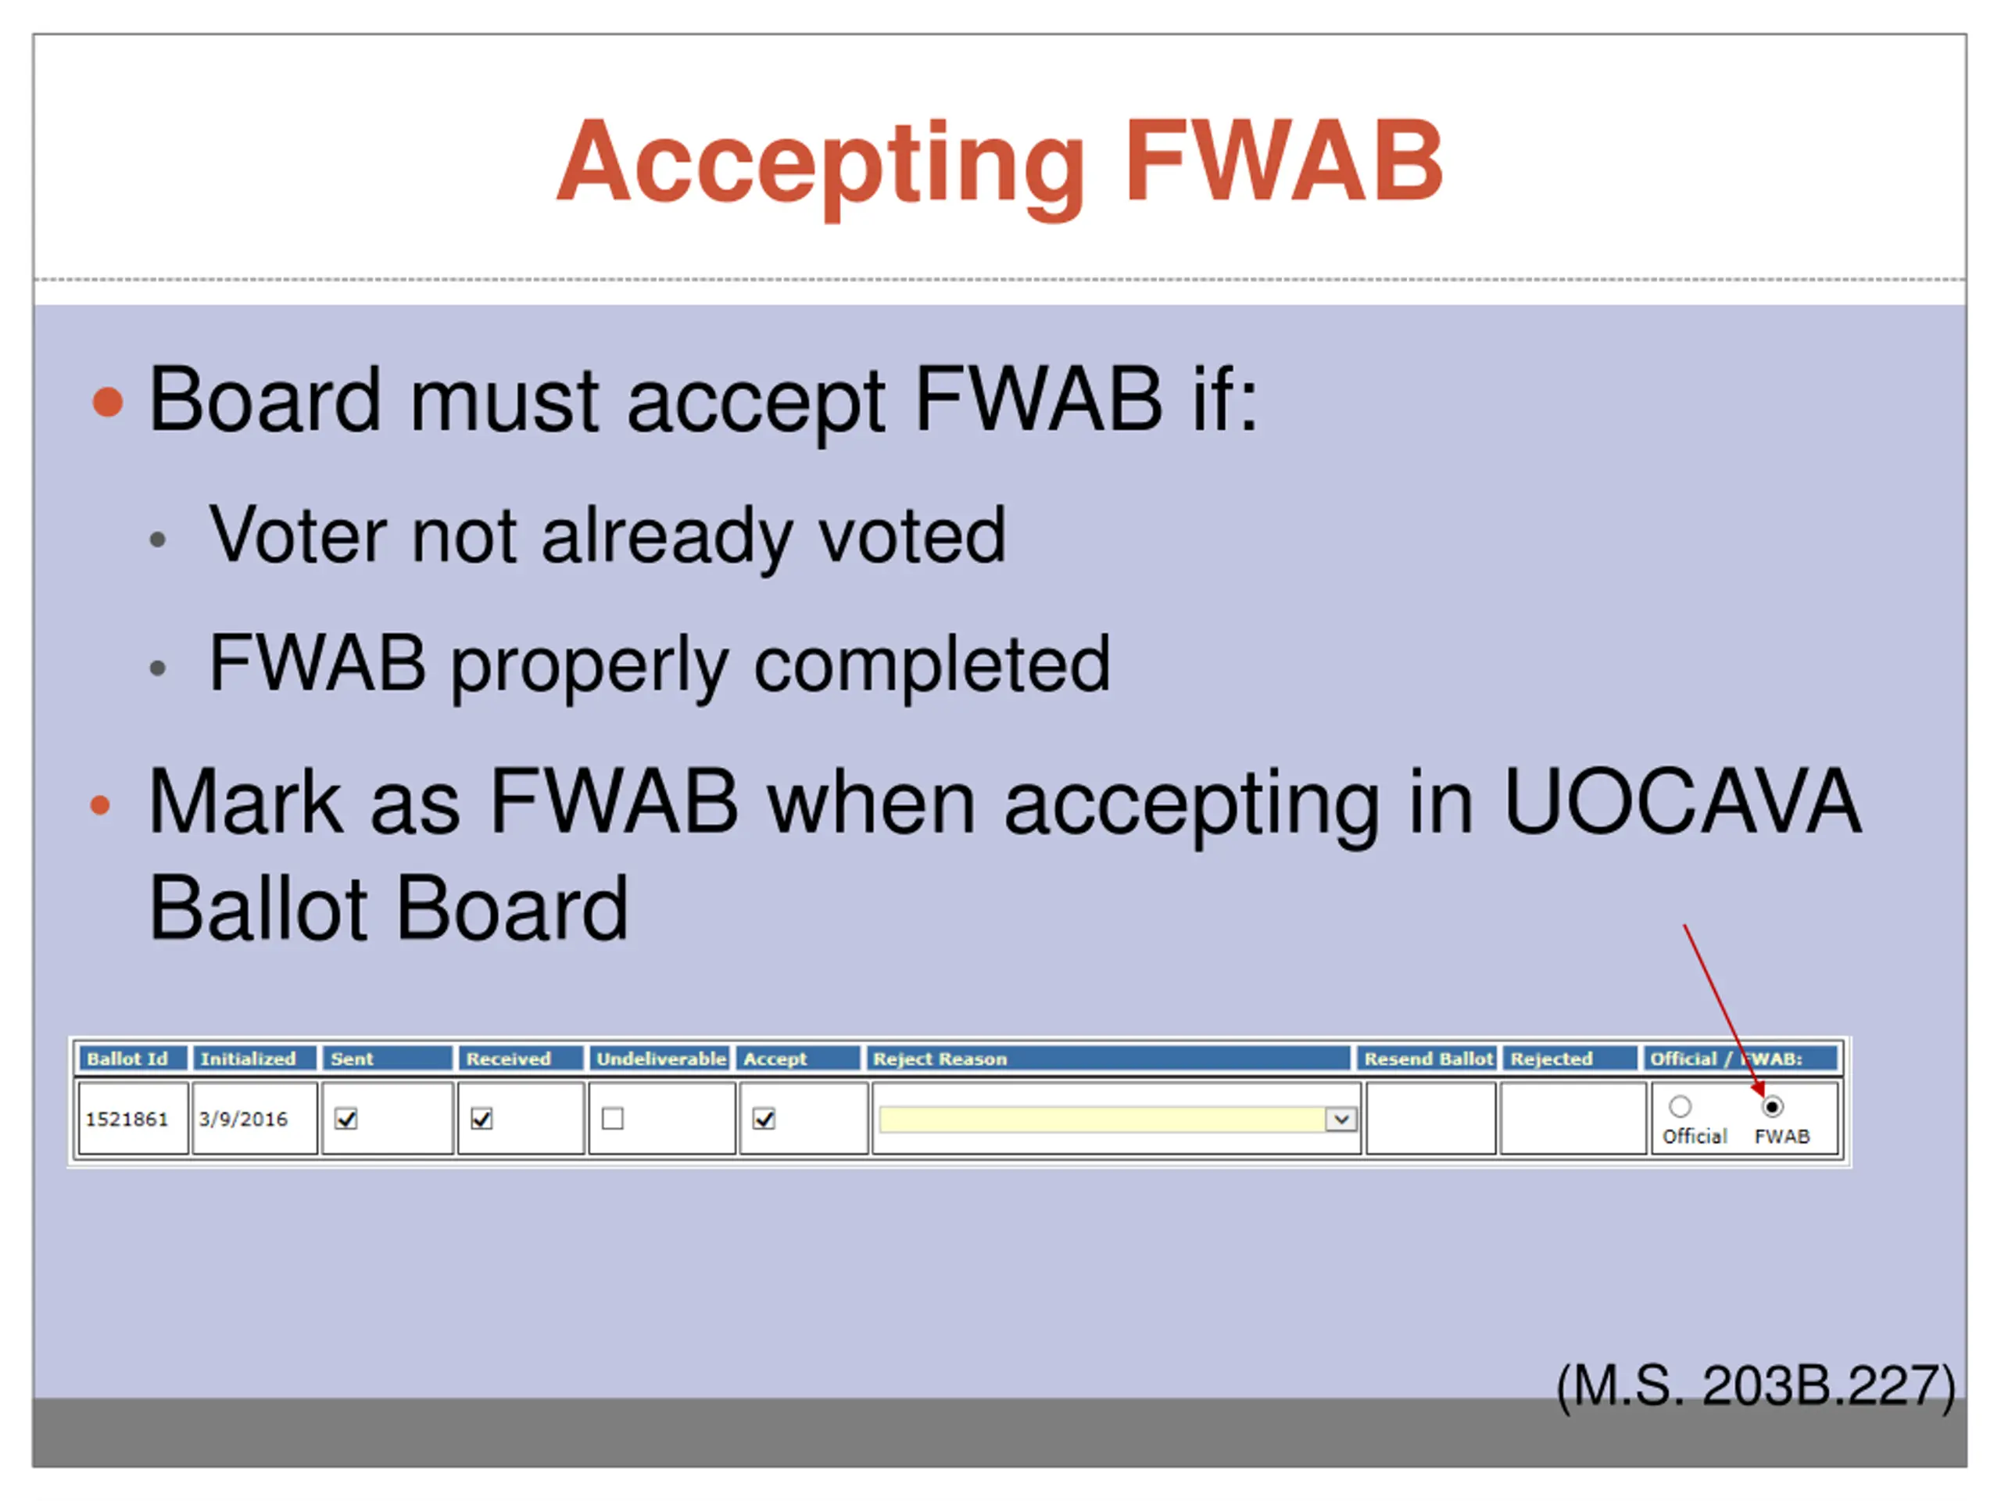This screenshot has width=2001, height=1501.
Task: Click the Sent column header
Action: [387, 1059]
